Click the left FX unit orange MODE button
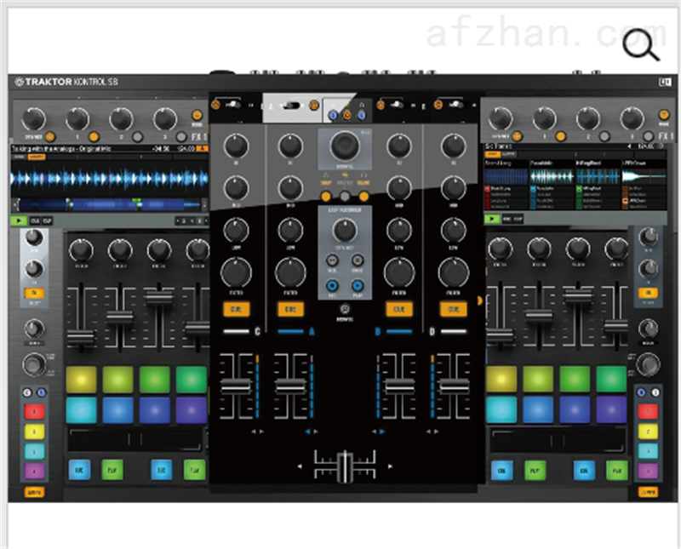 coord(197,115)
